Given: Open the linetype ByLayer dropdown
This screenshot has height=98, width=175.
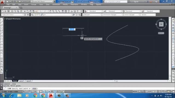Looking at the screenshot, I should click(112, 15).
